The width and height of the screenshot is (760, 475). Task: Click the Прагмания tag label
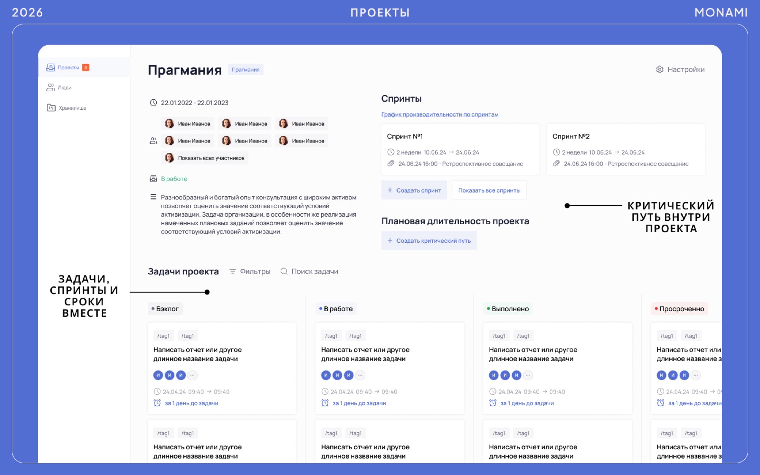pos(245,70)
